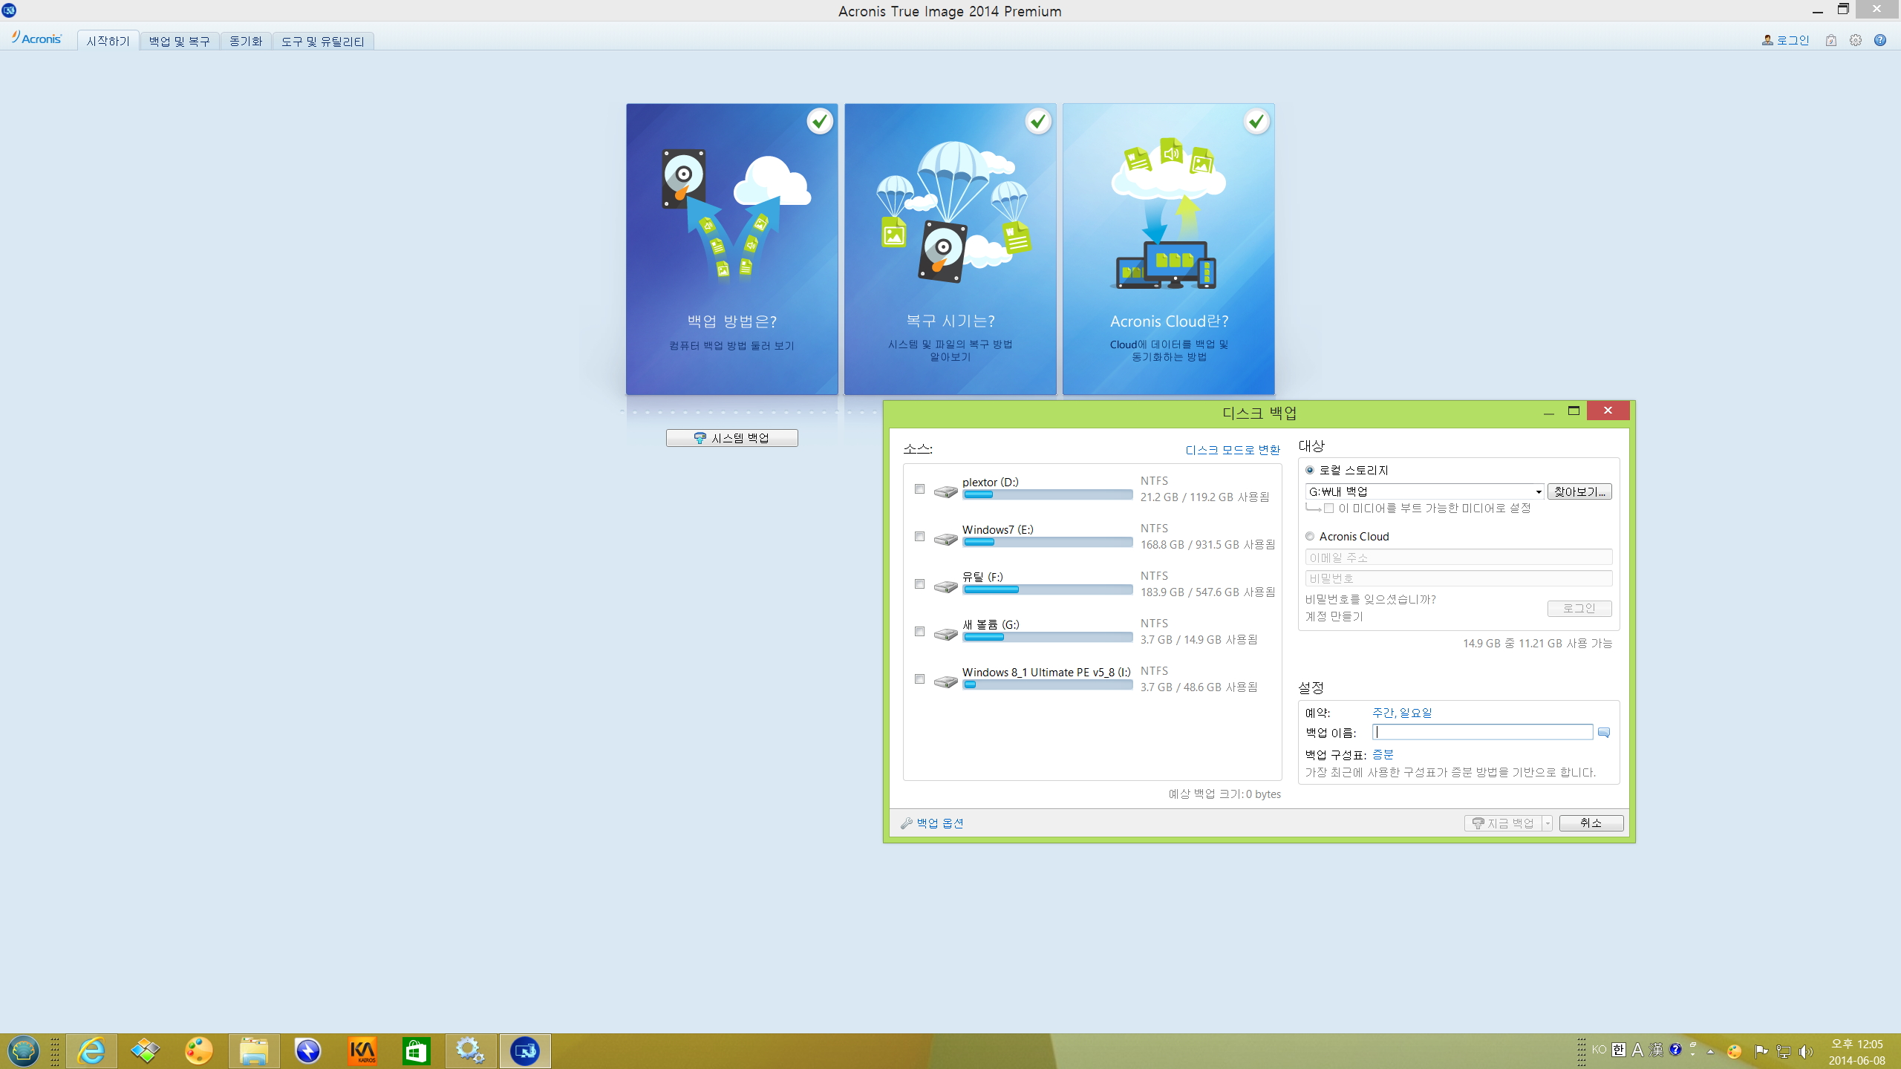The height and width of the screenshot is (1069, 1901).
Task: Click the shell Start button on taskbar
Action: pyautogui.click(x=24, y=1051)
